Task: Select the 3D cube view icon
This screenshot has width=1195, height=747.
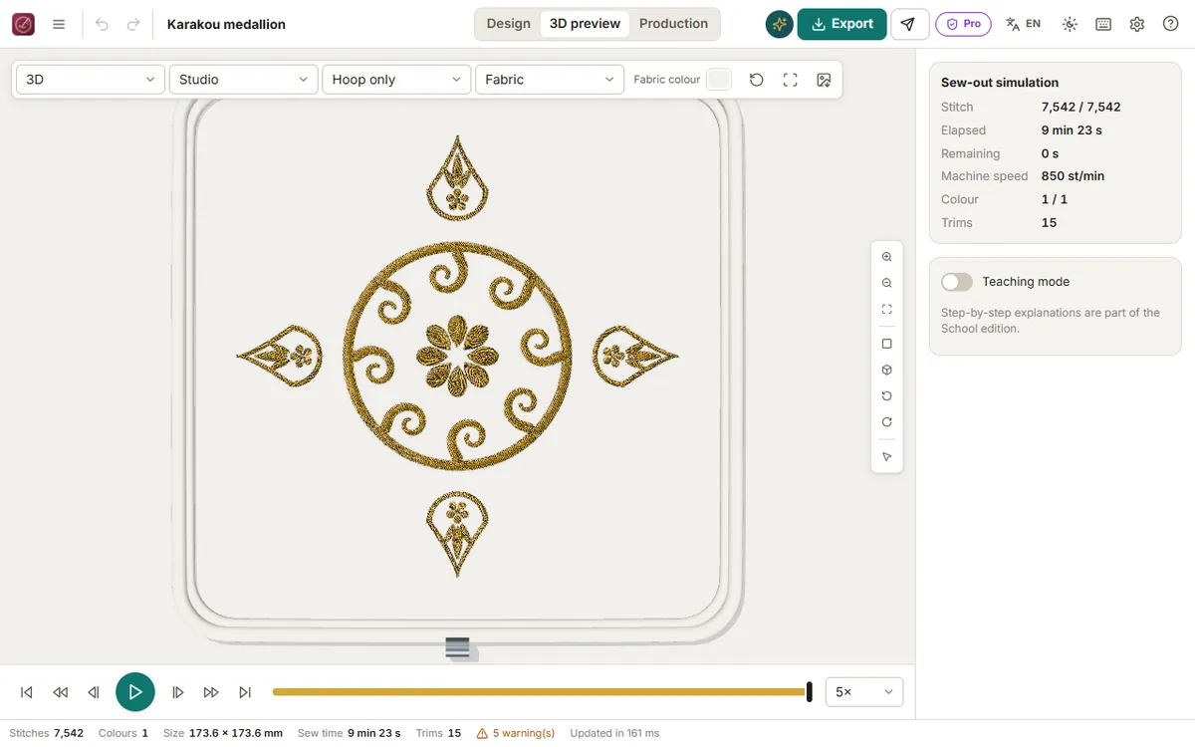Action: point(887,370)
